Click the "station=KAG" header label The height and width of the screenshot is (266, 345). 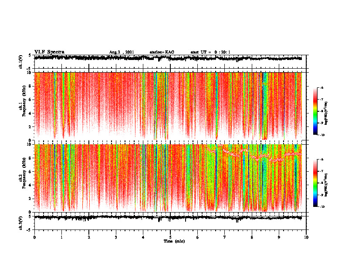pyautogui.click(x=162, y=52)
